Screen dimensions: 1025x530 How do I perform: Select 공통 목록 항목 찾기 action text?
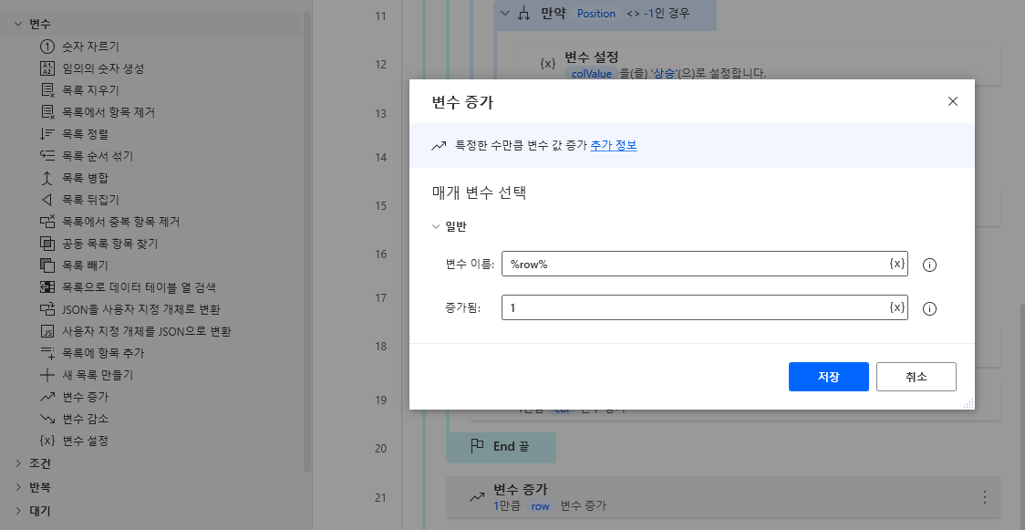109,244
